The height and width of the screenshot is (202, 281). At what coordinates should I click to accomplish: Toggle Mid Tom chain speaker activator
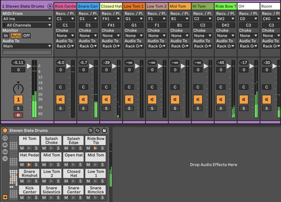pos(175,99)
